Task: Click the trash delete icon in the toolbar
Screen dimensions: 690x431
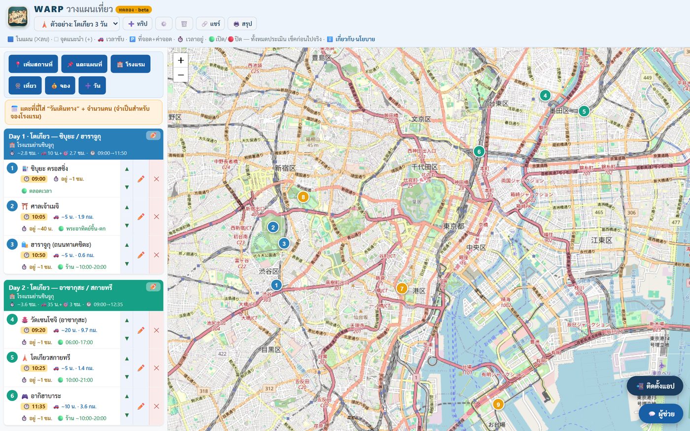Action: [x=184, y=24]
